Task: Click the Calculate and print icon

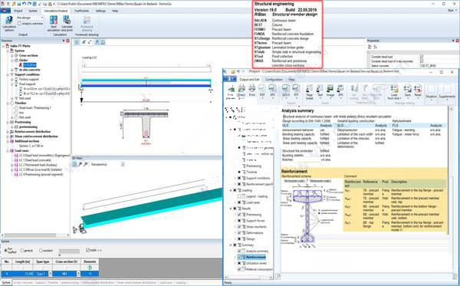Action: [x=67, y=24]
